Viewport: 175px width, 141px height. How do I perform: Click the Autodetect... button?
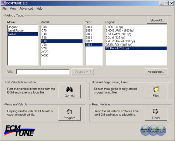tap(156, 72)
